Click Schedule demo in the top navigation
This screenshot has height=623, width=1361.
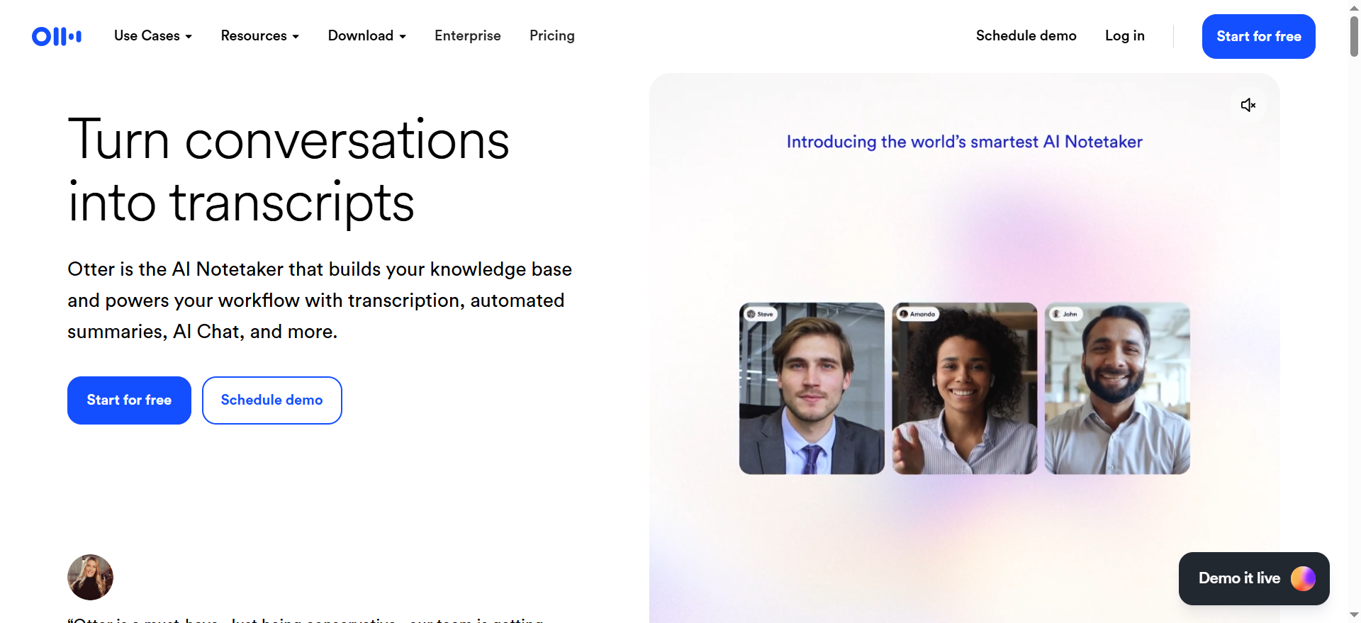coord(1026,35)
